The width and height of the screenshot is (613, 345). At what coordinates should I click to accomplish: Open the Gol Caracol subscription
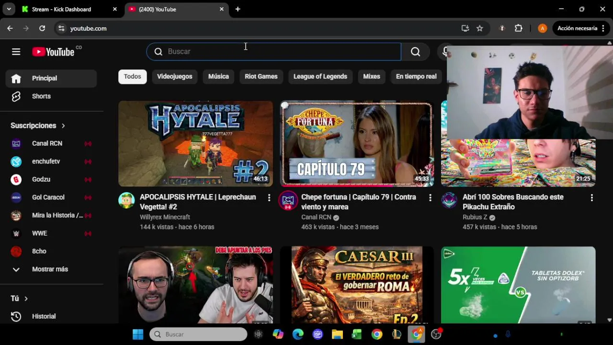(51, 197)
